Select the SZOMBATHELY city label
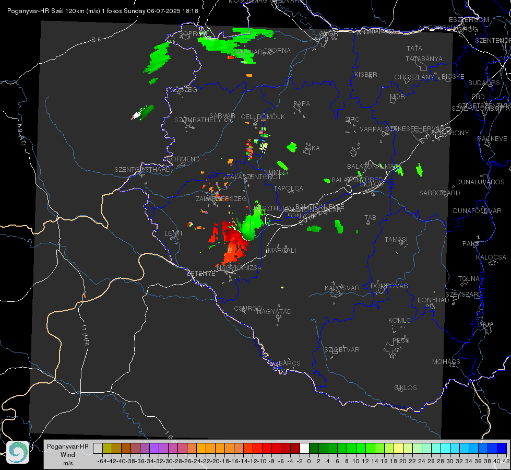The height and width of the screenshot is (470, 511). tap(197, 120)
